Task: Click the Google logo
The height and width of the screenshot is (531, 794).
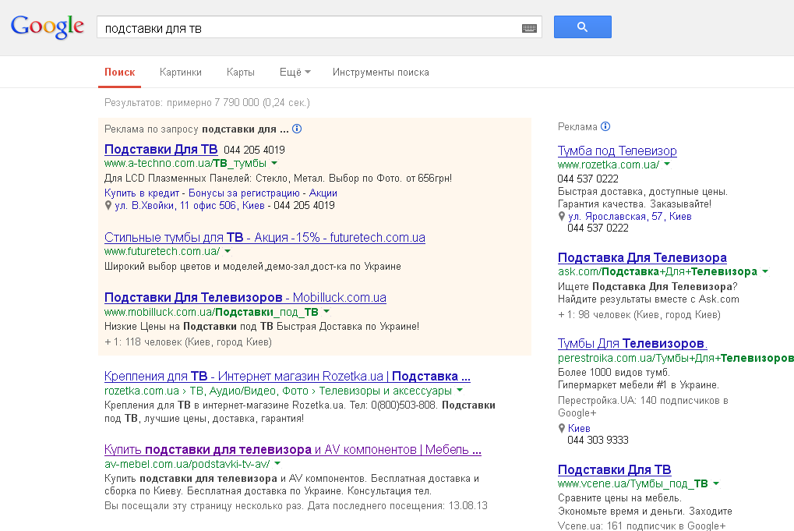Action: point(47,27)
